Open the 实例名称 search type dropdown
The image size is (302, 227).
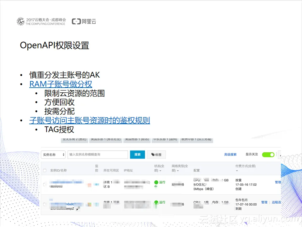[53, 154]
